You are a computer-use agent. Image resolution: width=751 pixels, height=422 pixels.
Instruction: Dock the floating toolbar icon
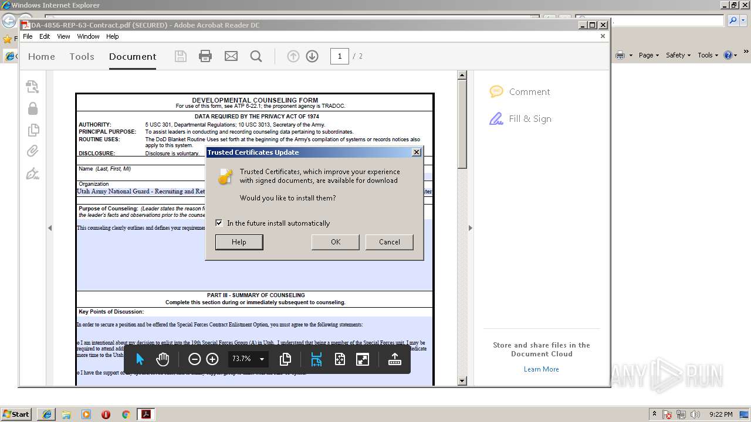(394, 359)
